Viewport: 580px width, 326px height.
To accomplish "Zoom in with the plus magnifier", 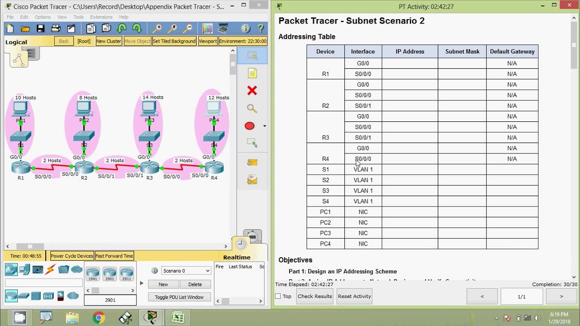I will [157, 29].
